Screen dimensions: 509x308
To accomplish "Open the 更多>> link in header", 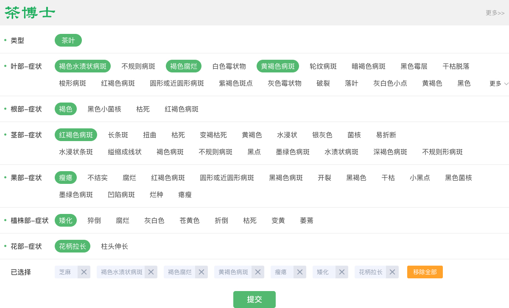I will [x=495, y=13].
